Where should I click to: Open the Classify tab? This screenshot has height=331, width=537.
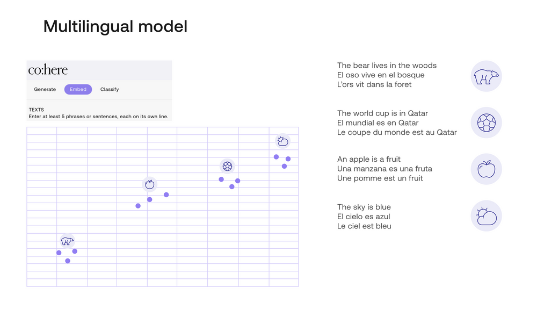point(110,89)
